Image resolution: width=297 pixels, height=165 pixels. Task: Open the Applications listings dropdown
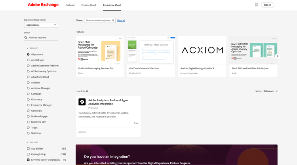41,25
